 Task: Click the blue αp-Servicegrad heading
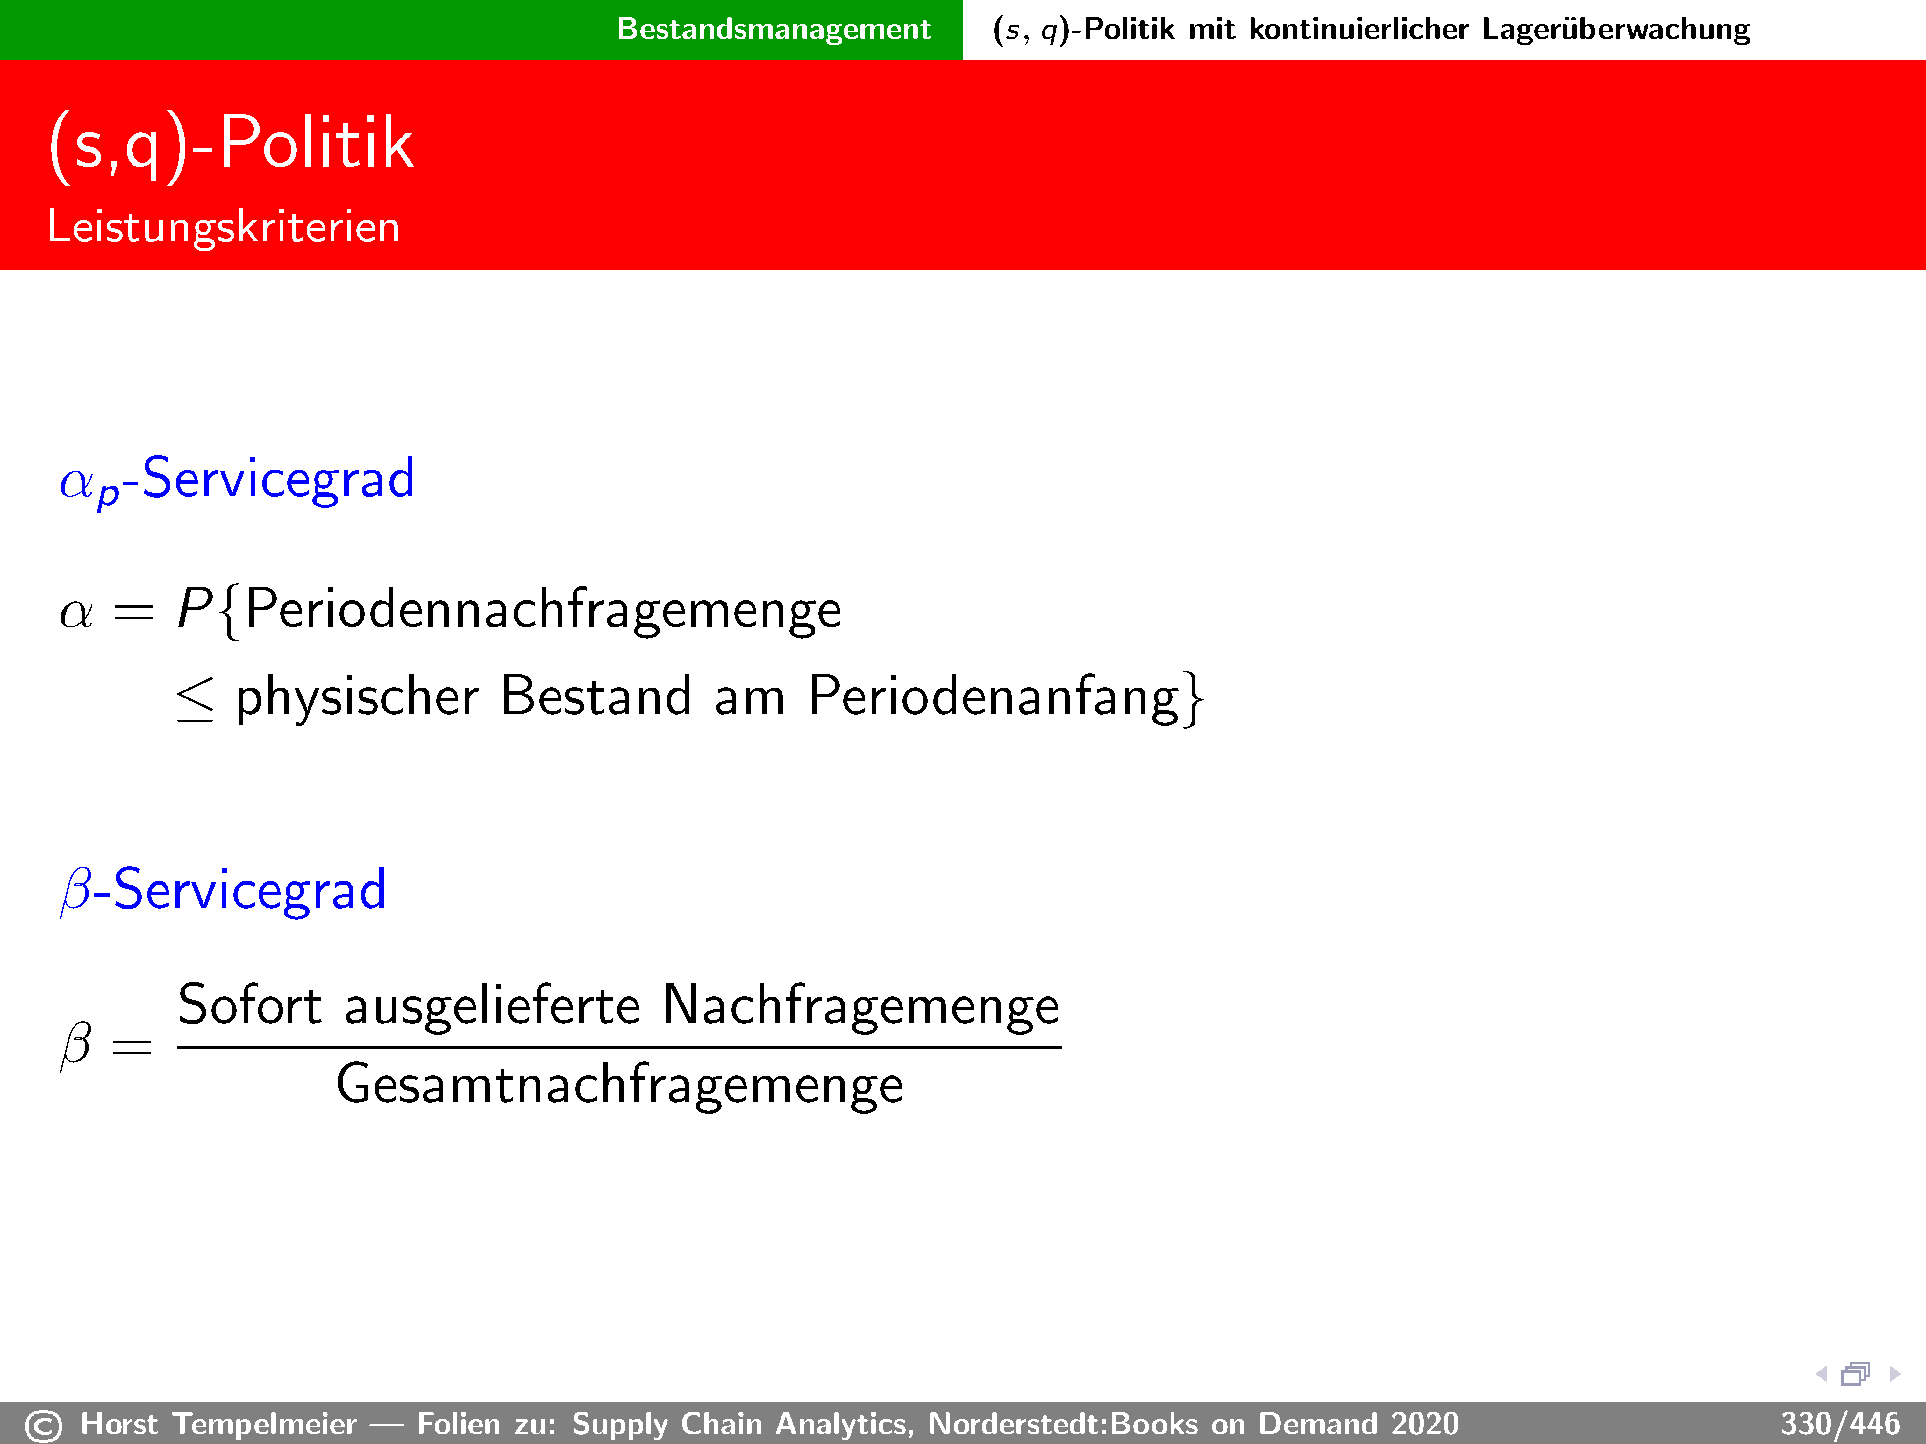pyautogui.click(x=237, y=480)
